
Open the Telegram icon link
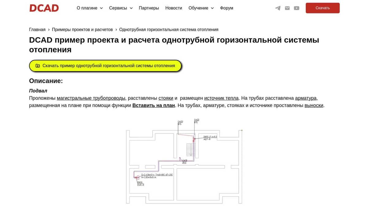[x=278, y=8]
